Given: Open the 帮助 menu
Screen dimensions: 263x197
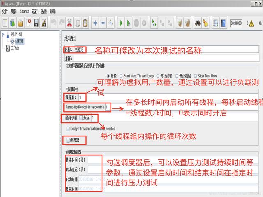Looking at the screenshot, I should [x=53, y=12].
